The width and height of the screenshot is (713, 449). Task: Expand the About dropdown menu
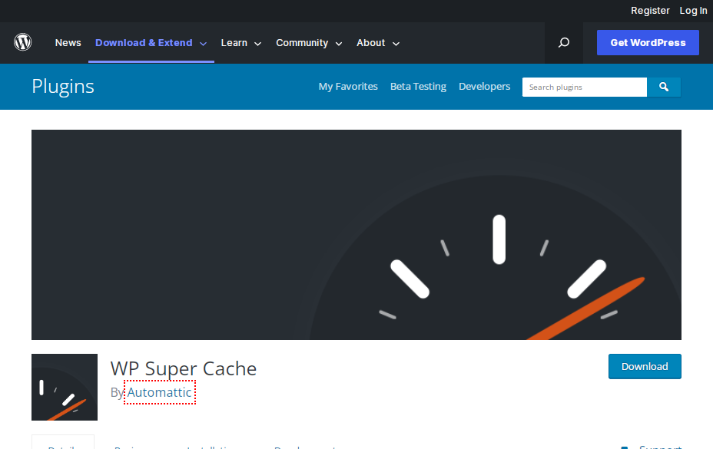(378, 43)
